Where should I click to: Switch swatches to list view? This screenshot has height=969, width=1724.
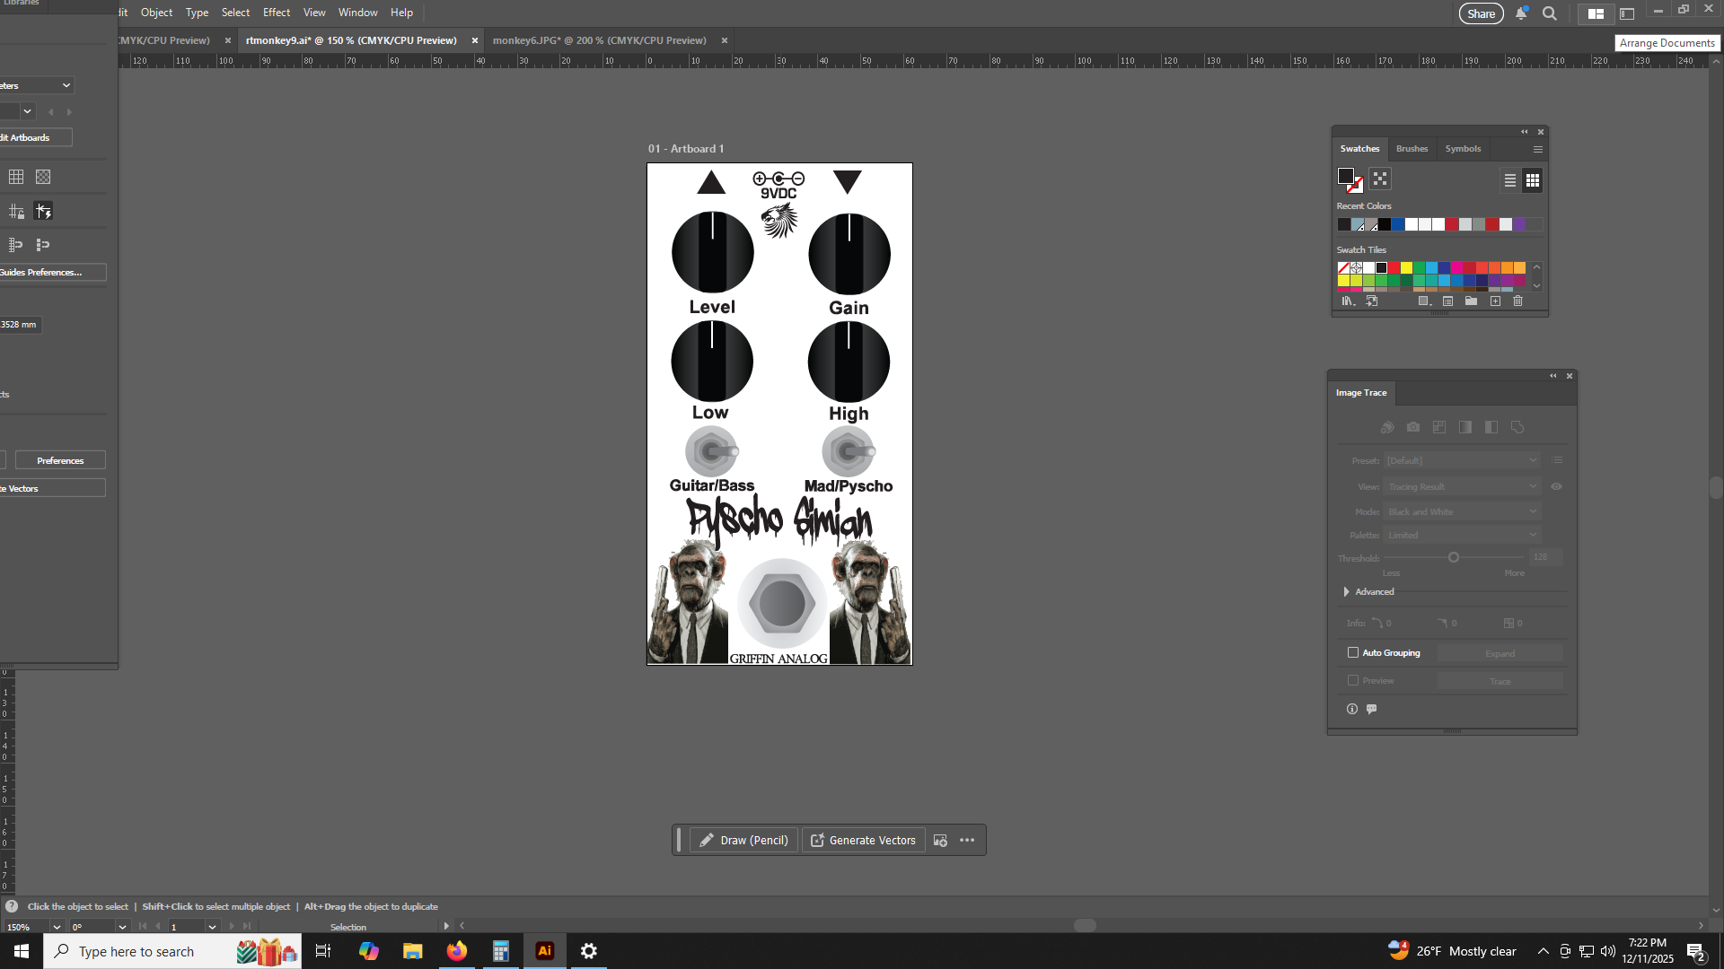[1510, 180]
